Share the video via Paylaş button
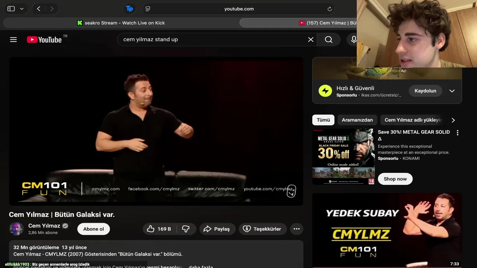477x268 pixels. point(217,229)
